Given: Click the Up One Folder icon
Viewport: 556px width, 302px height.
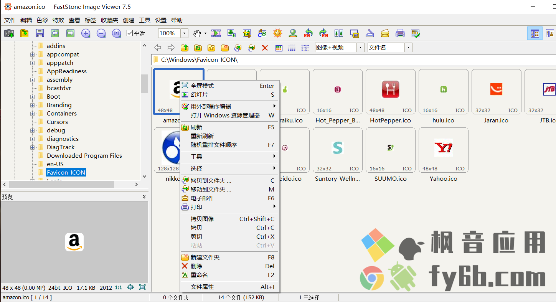Looking at the screenshot, I should click(x=185, y=48).
